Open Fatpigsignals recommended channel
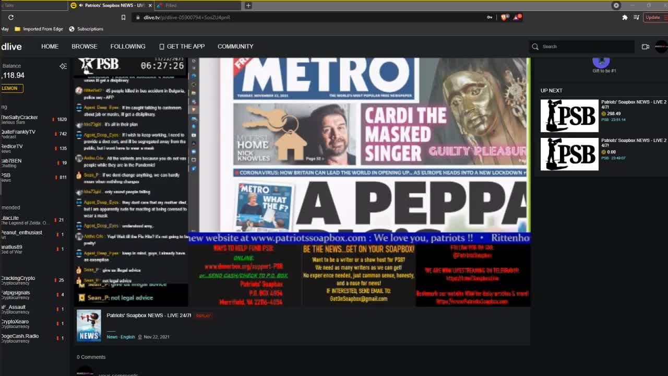This screenshot has width=668, height=376. point(34,295)
